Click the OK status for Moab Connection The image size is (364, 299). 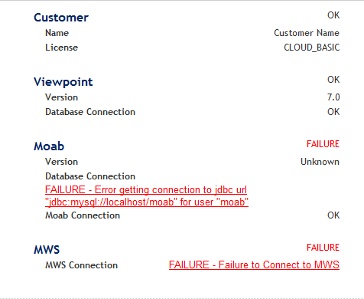(x=333, y=215)
